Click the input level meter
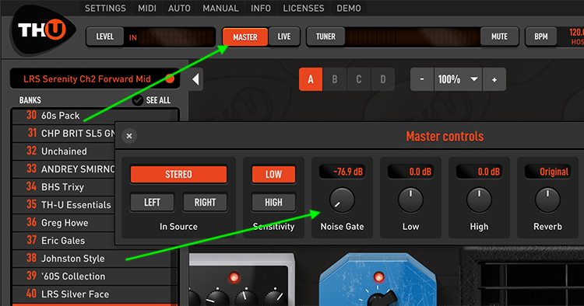This screenshot has width=584, height=306. [177, 37]
